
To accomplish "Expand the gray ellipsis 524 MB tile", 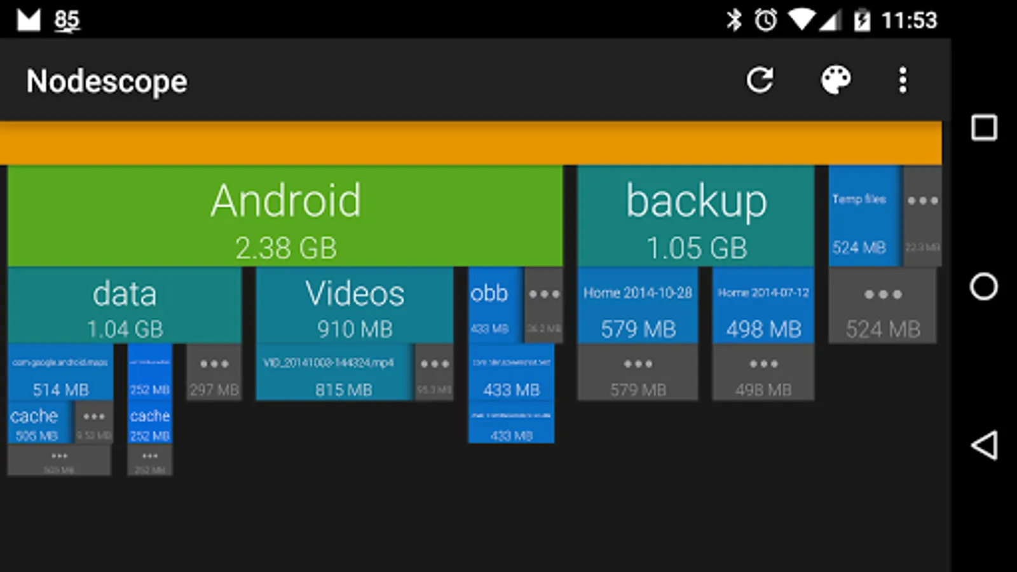I will tap(882, 306).
